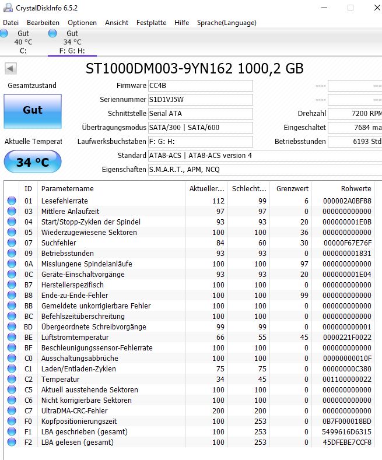382x460 pixels.
Task: Click the status circle for Herstellerspezifisch
Action: [12, 285]
